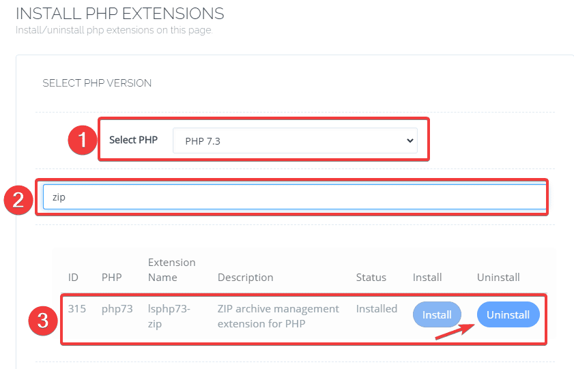The image size is (574, 369).
Task: Click the Description column header
Action: (x=245, y=278)
